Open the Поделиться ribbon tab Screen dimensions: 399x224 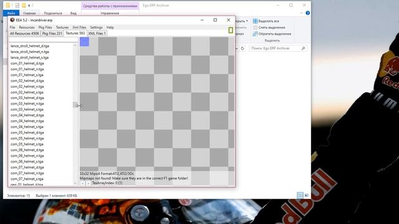(x=53, y=13)
